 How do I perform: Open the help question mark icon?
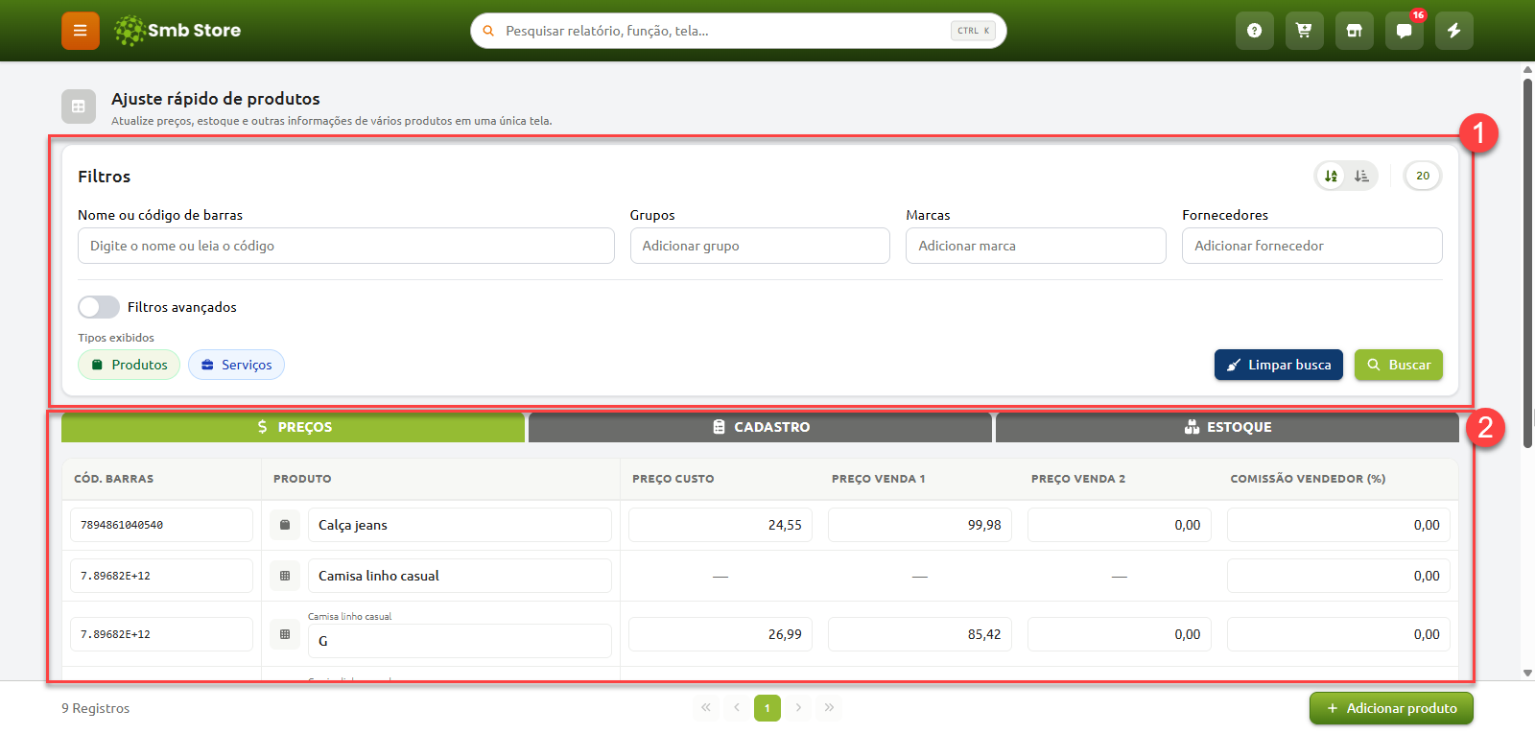[x=1255, y=31]
